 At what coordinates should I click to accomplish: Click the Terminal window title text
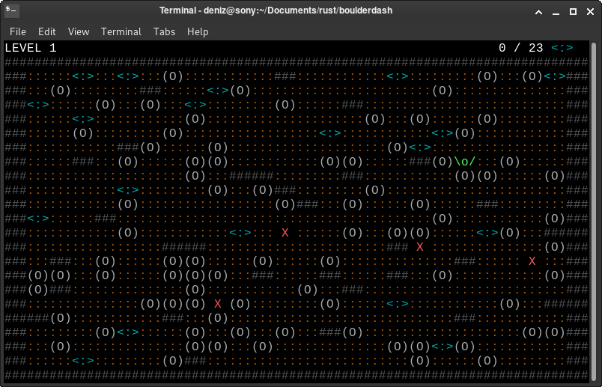pos(276,11)
